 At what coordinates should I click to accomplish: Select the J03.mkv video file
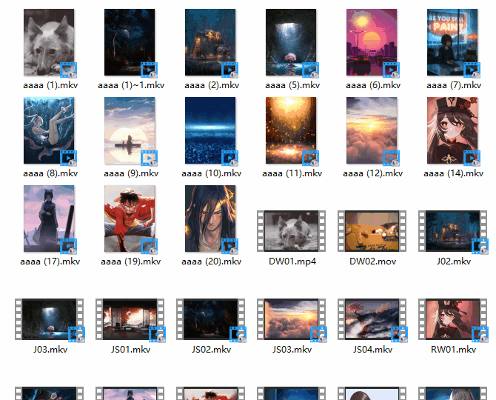coord(50,319)
